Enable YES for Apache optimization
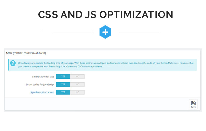This screenshot has height=131, width=206. pyautogui.click(x=63, y=92)
